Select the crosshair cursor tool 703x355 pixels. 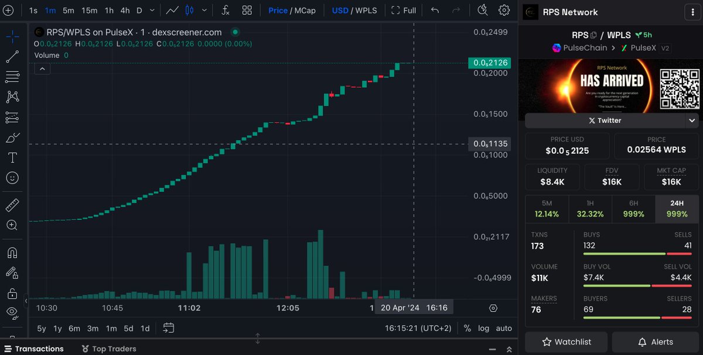tap(12, 36)
